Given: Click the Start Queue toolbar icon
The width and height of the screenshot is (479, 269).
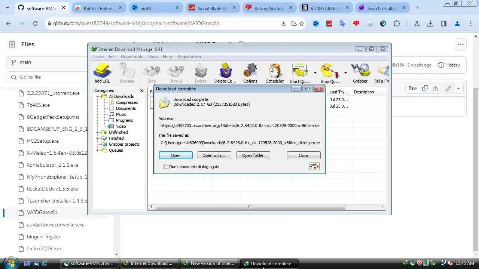Looking at the screenshot, I should [x=300, y=73].
